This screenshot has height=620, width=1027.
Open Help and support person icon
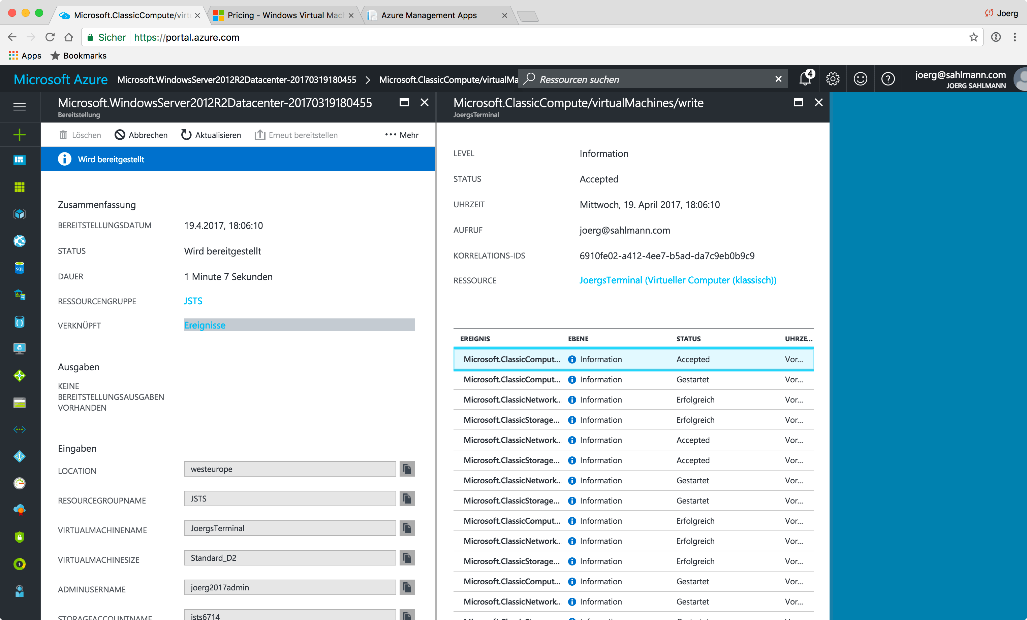[20, 591]
